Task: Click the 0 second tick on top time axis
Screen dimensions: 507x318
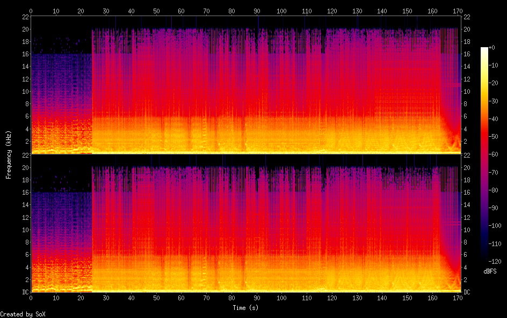Action: 31,11
